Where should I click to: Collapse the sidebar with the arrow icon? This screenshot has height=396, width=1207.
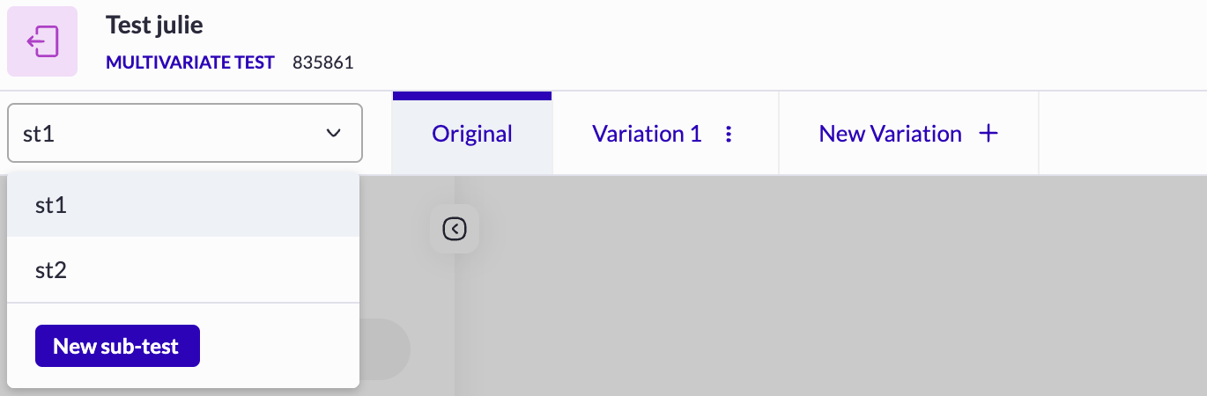(455, 229)
